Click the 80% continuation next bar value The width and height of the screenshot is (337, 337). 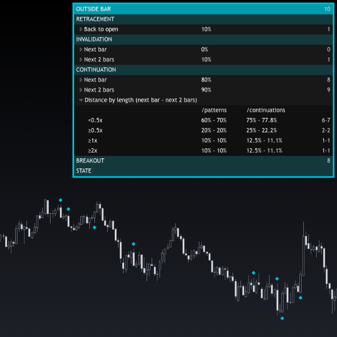(206, 80)
